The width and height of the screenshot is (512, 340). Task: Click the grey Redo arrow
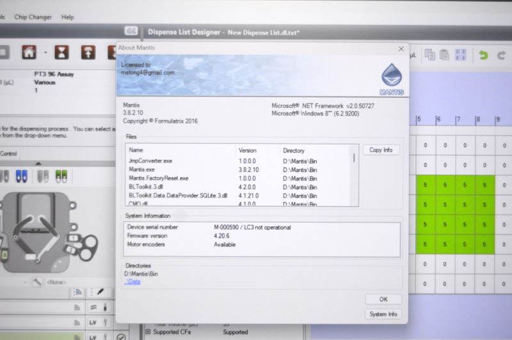[x=501, y=56]
